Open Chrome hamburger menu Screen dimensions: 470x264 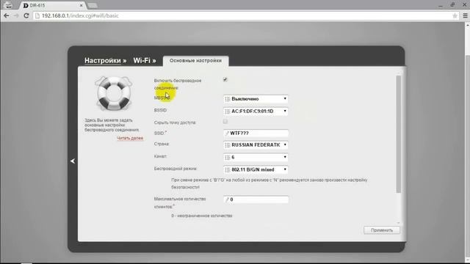[x=465, y=15]
